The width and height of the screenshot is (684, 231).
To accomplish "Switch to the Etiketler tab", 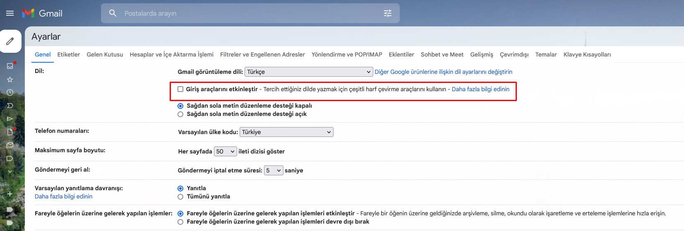I will [68, 54].
